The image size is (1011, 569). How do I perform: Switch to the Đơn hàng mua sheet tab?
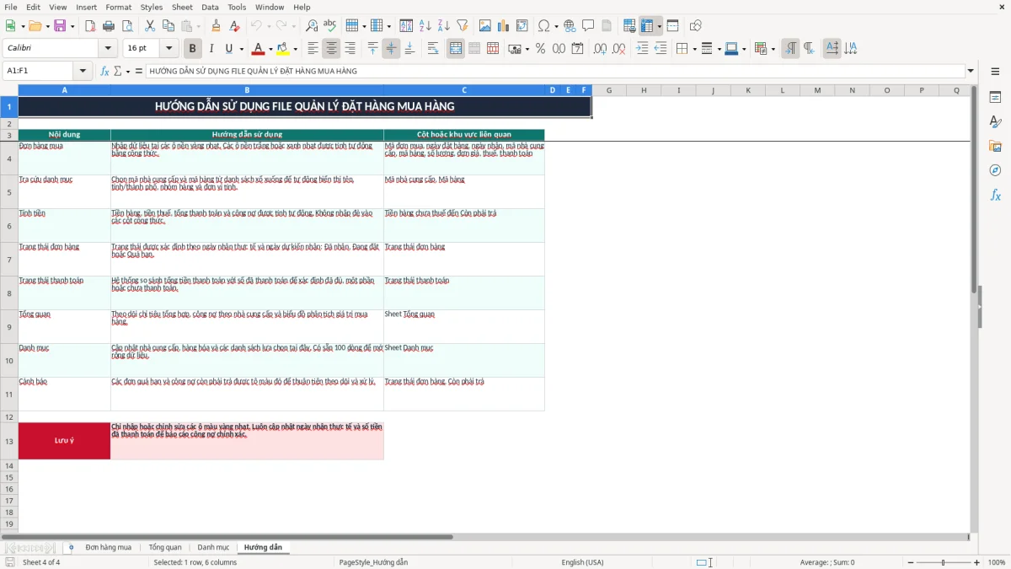click(x=109, y=547)
